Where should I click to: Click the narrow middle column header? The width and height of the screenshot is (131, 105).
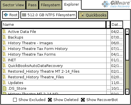108,25
